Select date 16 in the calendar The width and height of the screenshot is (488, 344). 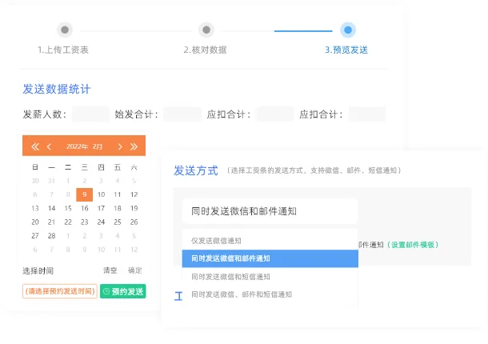84,208
